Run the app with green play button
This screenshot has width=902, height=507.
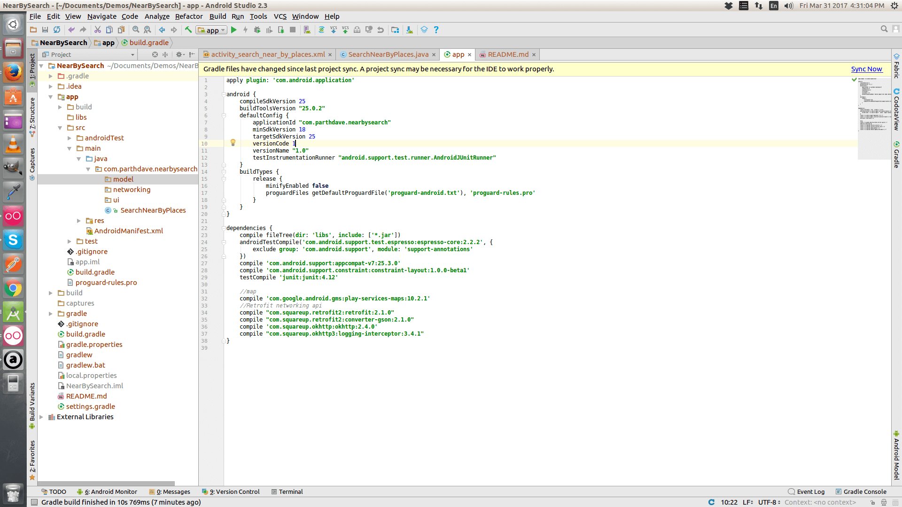[233, 30]
